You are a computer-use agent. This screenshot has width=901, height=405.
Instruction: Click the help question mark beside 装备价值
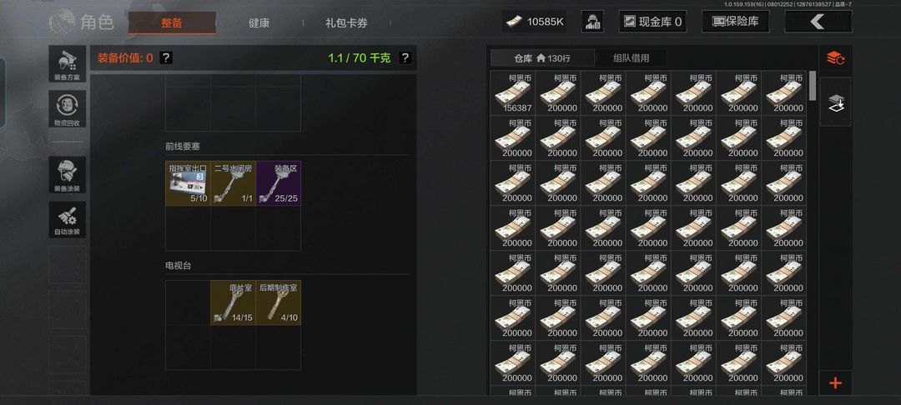[165, 57]
